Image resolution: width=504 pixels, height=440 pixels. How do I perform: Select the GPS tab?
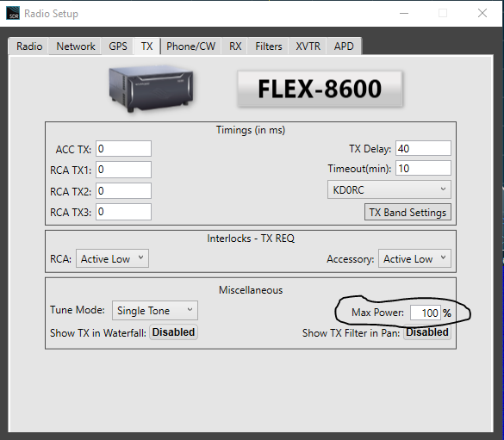[x=118, y=46]
